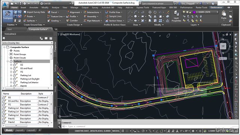240x135 pixels.
Task: Toggle the layer freeze sun icon
Action: pyautogui.click(x=187, y=12)
